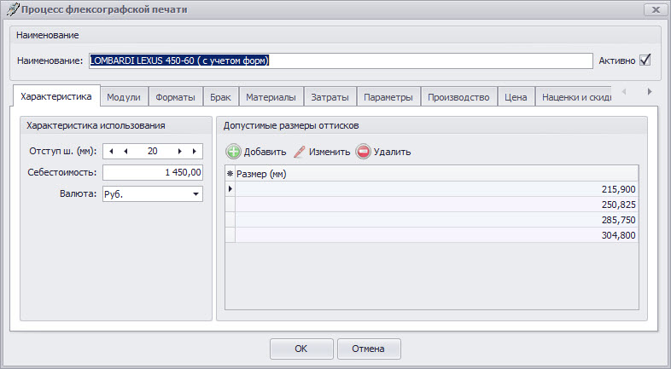
Task: Confirm with the OK button
Action: coord(301,349)
